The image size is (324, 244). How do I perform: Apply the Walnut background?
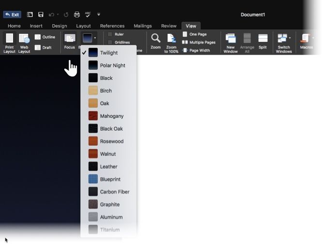coord(109,154)
